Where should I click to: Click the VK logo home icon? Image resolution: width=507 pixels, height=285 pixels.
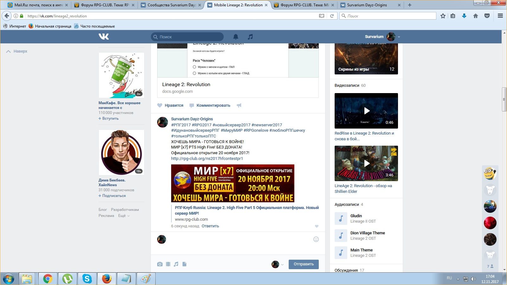(x=104, y=37)
